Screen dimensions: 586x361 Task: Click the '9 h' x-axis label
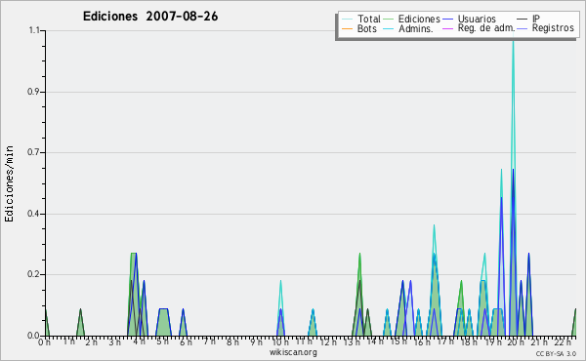pos(256,341)
